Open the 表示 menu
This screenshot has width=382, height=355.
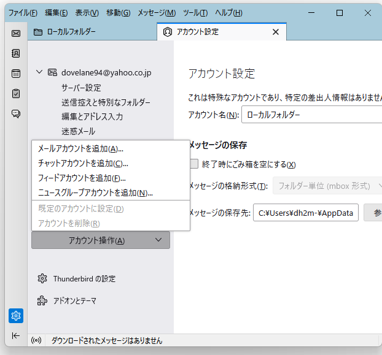click(87, 13)
